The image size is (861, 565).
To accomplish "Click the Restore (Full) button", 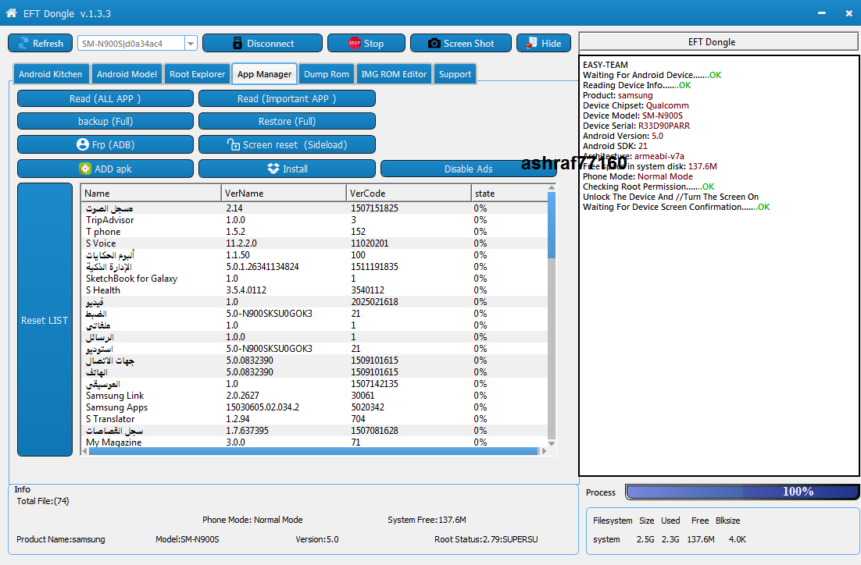I will 287,121.
